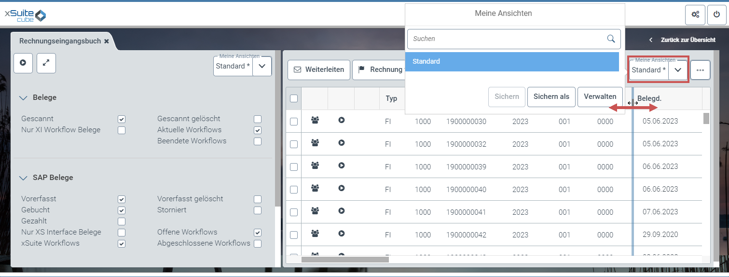The height and width of the screenshot is (277, 729).
Task: Click the settings gears icon in header
Action: (695, 15)
